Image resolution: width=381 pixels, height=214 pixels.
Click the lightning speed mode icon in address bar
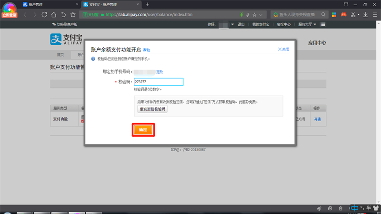(x=248, y=15)
